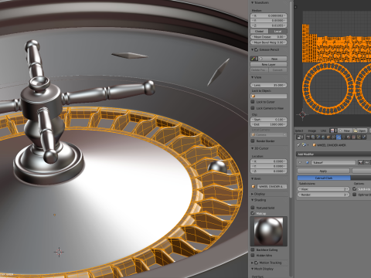Uncheck Subdivide UVs option
This screenshot has height=278, width=371.
pyautogui.click(x=355, y=189)
